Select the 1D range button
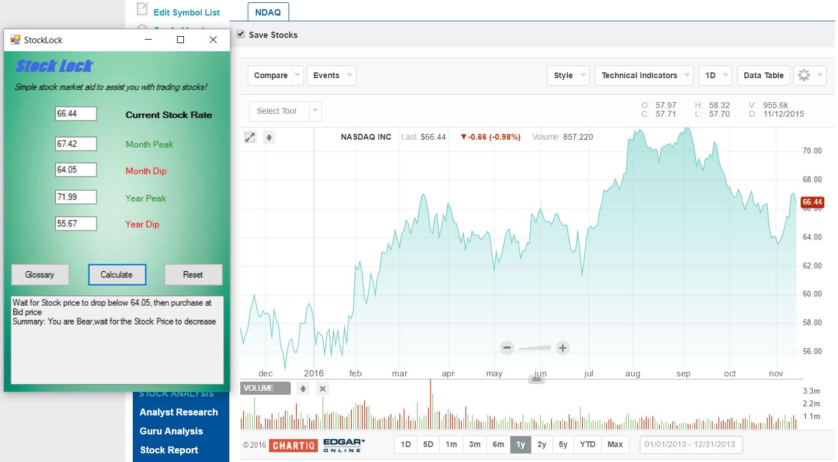This screenshot has width=838, height=462. (x=406, y=444)
